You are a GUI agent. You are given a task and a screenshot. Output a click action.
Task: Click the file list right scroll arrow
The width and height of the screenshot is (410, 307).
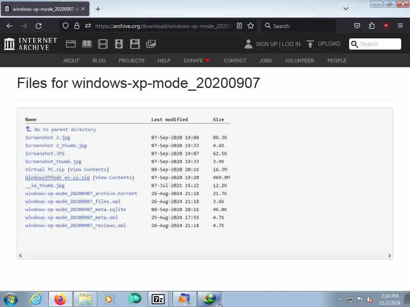point(389,255)
